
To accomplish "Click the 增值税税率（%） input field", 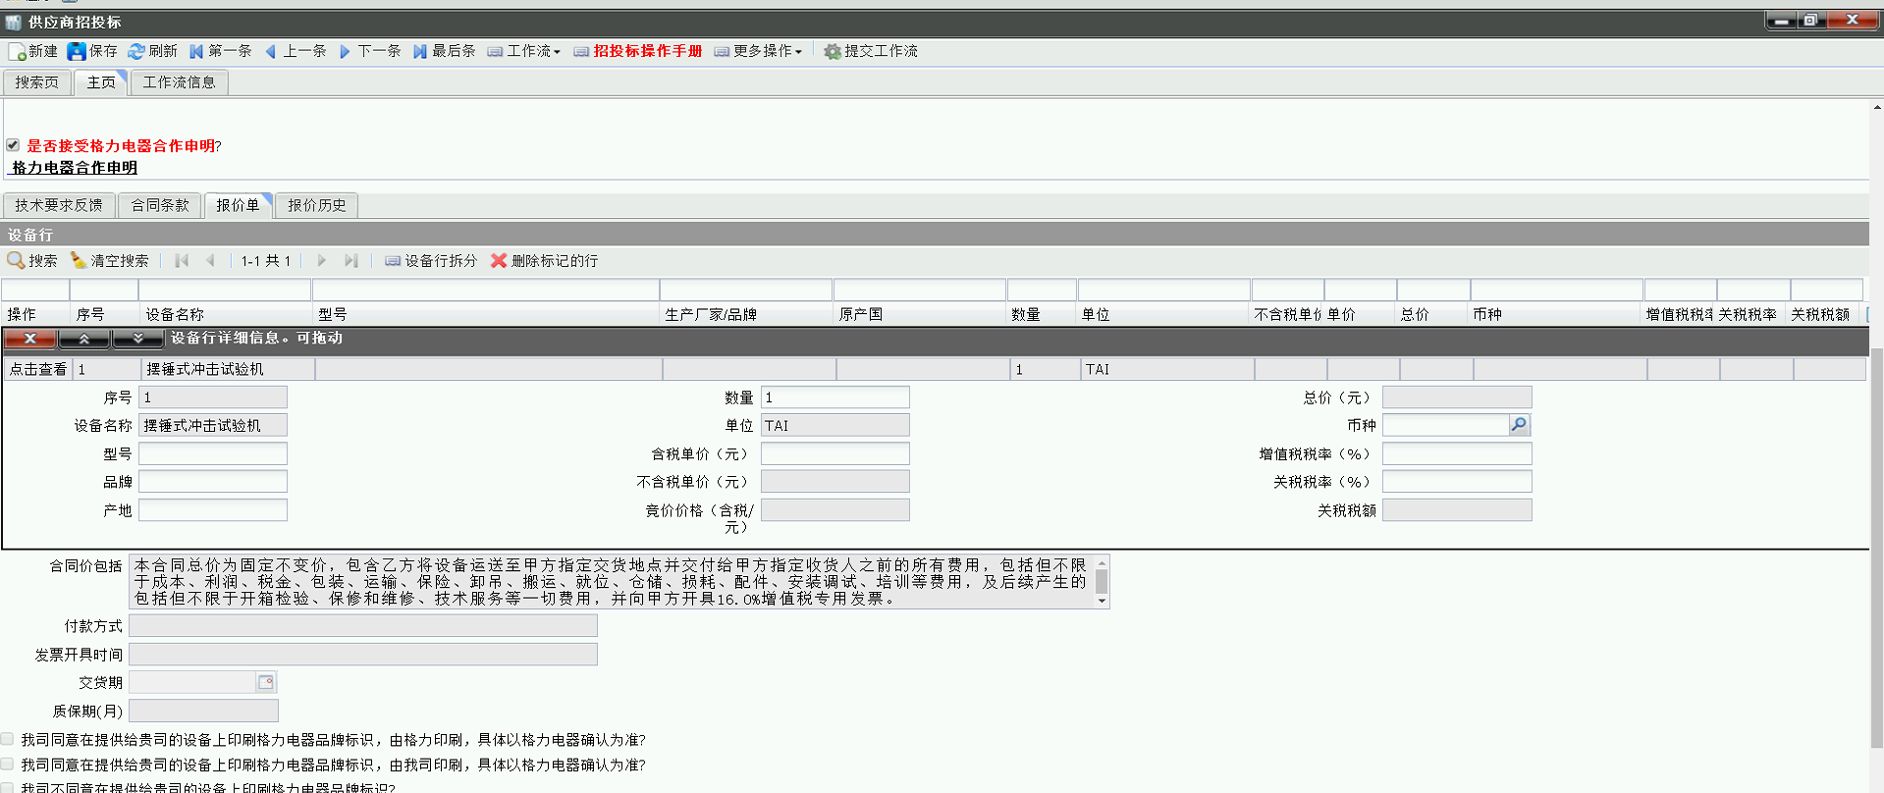I will [x=1457, y=453].
